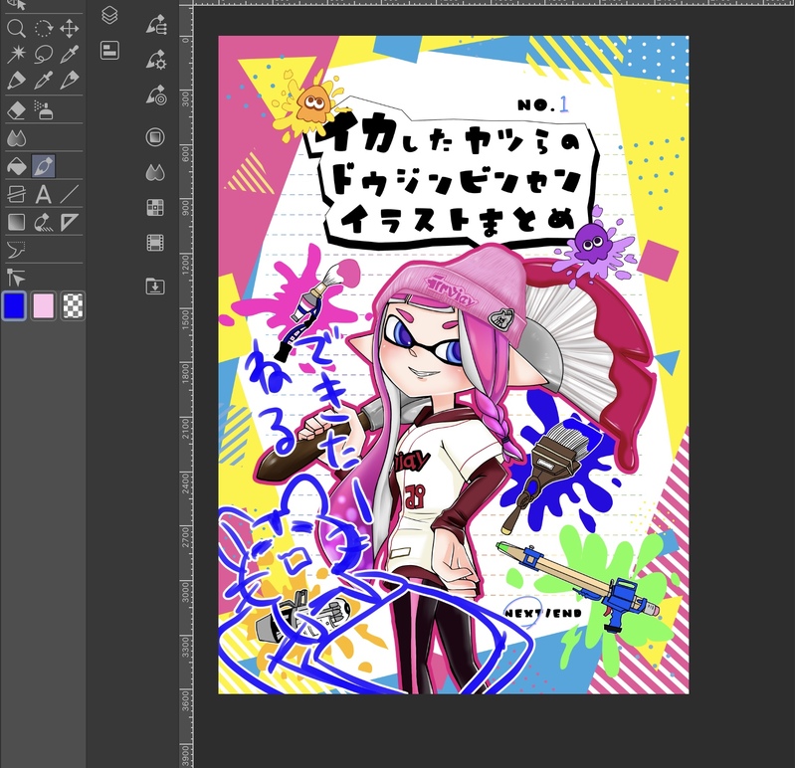Select the Airbrush spray tool

(x=43, y=110)
